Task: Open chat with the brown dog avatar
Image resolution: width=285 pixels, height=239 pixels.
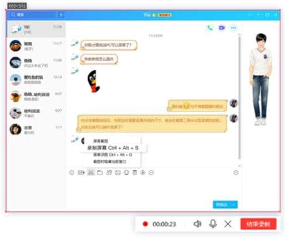Action: coord(36,96)
